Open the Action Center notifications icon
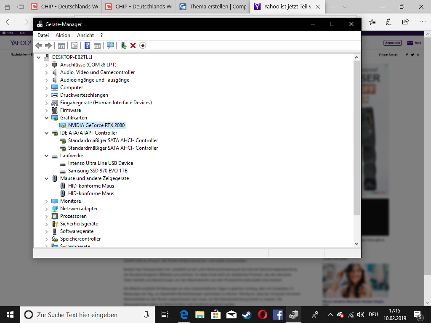 [418, 315]
